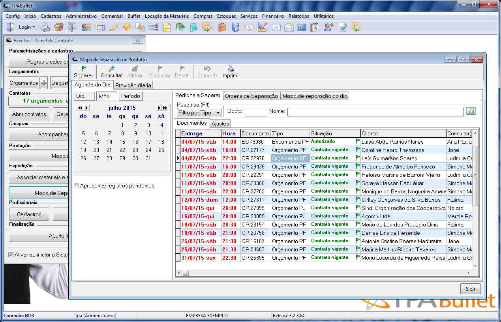This screenshot has height=322, width=501.
Task: Click the search icon beside Nome field
Action: pos(471,111)
